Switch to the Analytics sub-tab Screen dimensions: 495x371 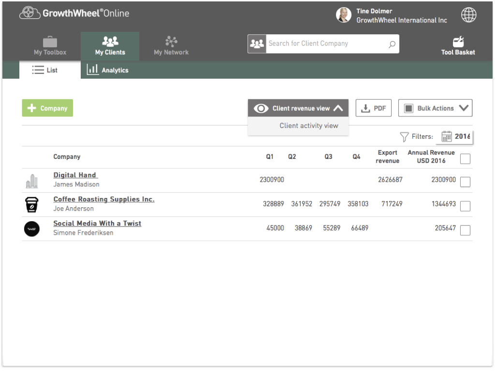pos(108,70)
